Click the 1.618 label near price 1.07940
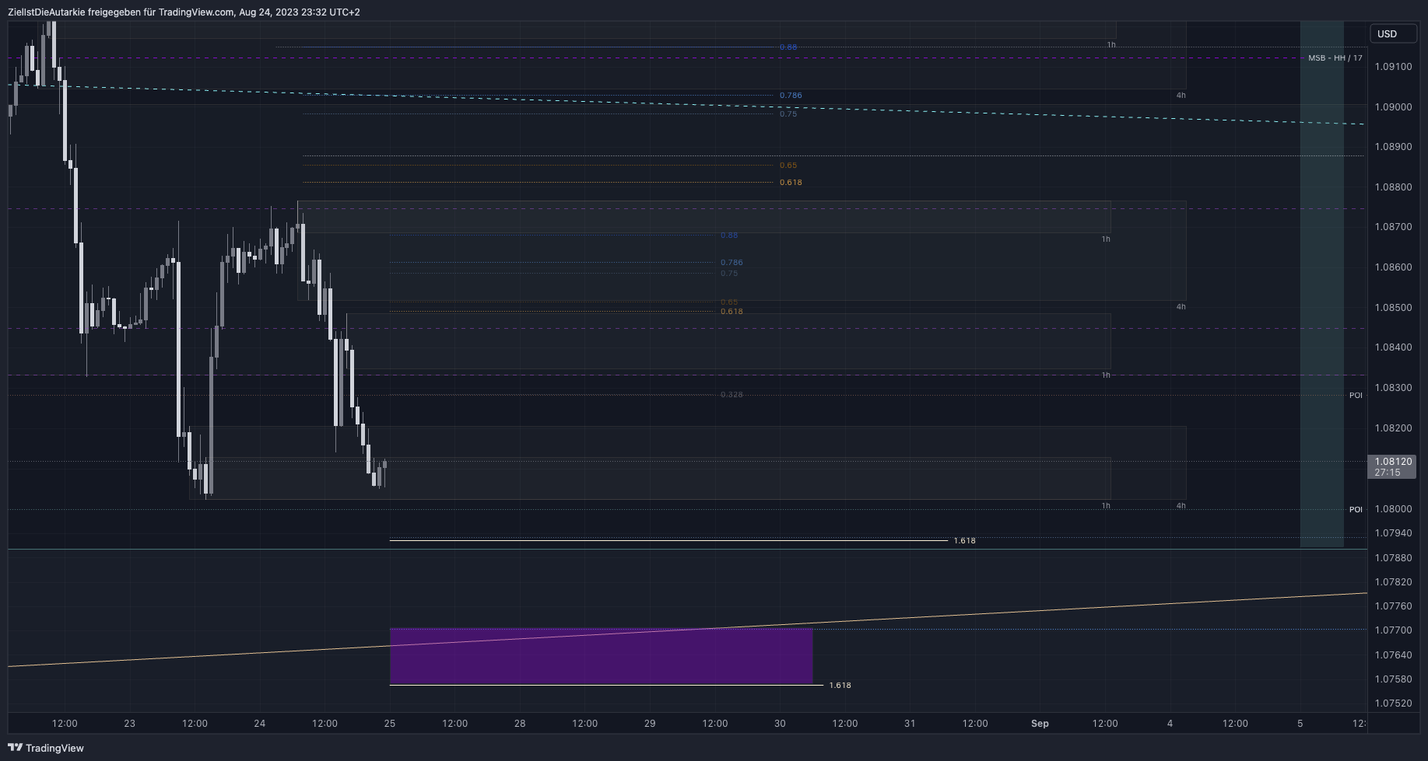 click(964, 541)
